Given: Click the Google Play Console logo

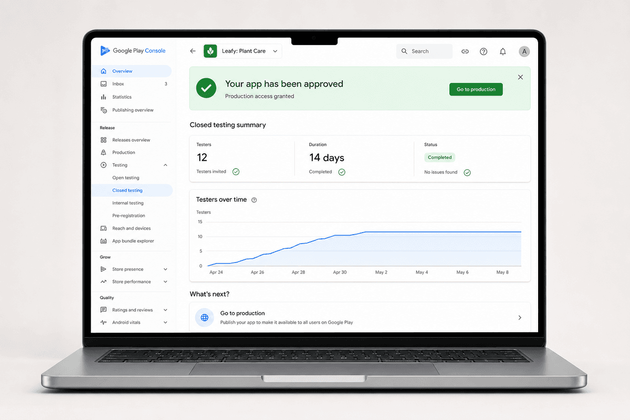Looking at the screenshot, I should click(132, 51).
